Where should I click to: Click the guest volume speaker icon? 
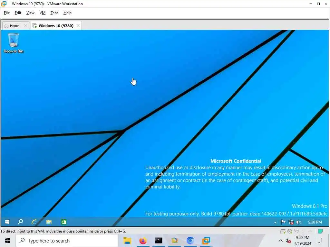coord(299,222)
